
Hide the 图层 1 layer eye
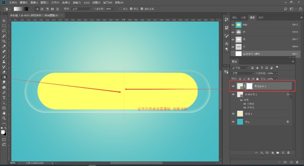(x=233, y=114)
